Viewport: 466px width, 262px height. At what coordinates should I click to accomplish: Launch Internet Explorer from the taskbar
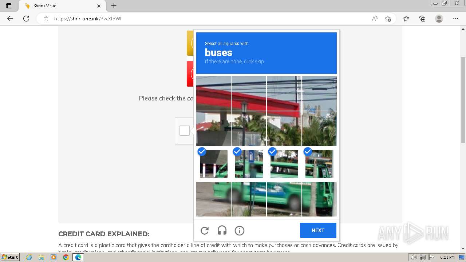(29, 257)
